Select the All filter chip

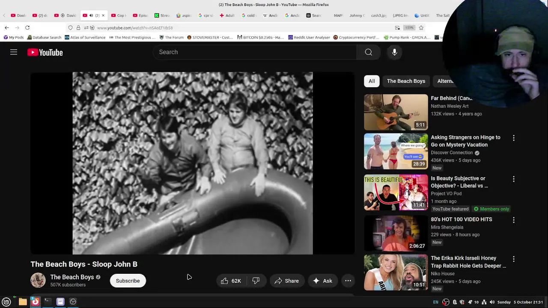coord(372,81)
